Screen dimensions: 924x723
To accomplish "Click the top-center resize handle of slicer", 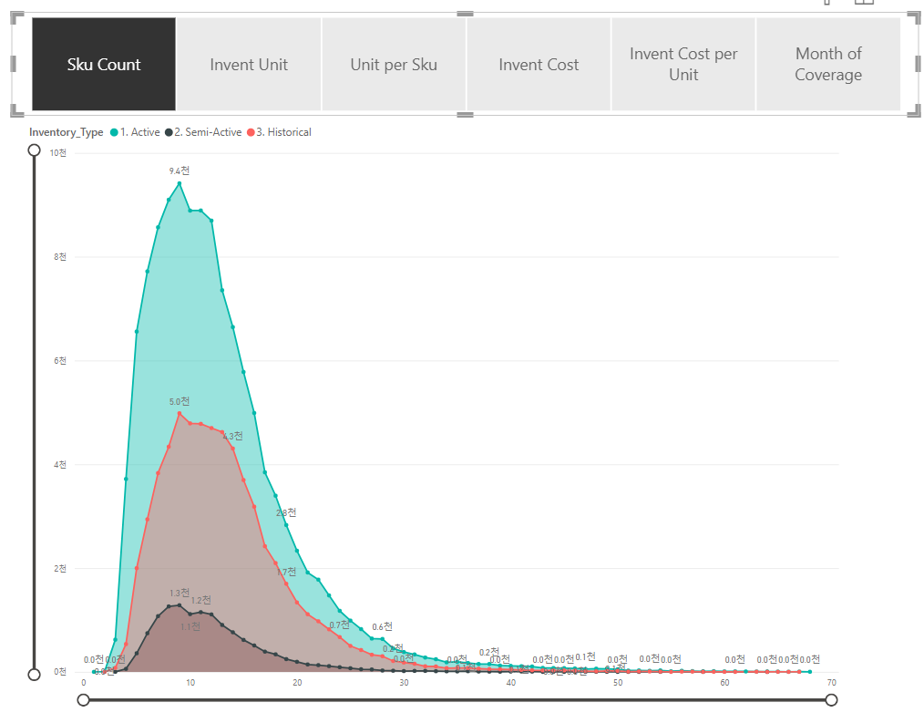I will pyautogui.click(x=465, y=13).
